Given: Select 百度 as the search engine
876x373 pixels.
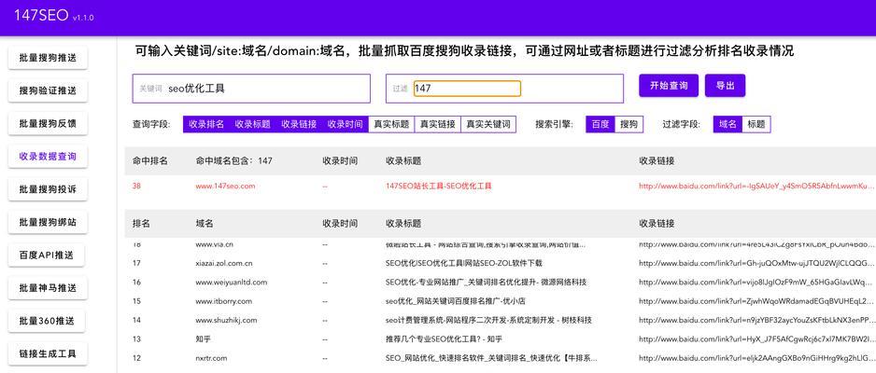Looking at the screenshot, I should (x=600, y=124).
